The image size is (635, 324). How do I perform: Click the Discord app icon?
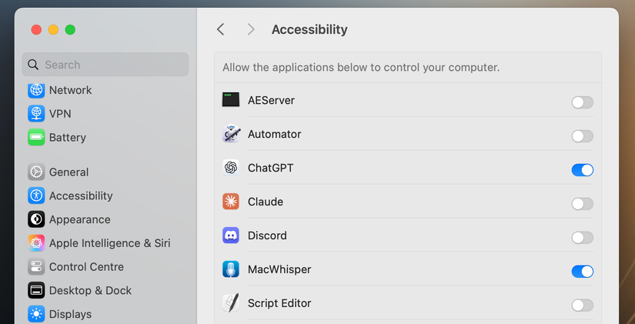pyautogui.click(x=231, y=235)
